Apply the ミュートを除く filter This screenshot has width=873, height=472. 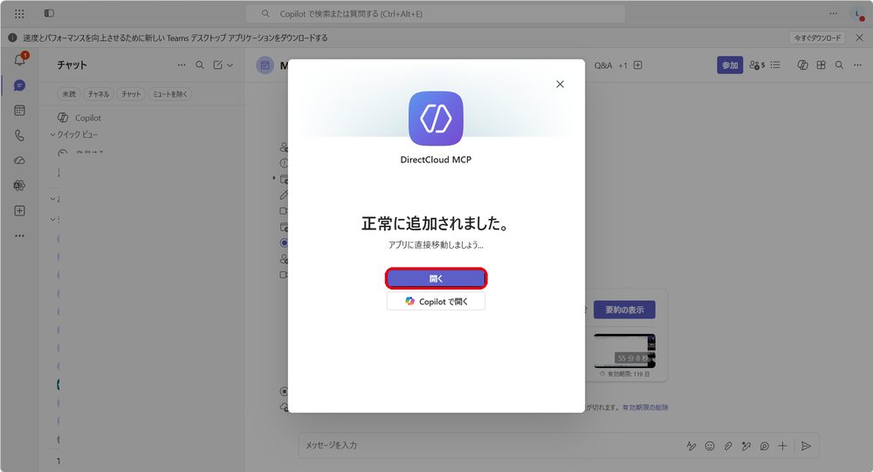tap(170, 94)
